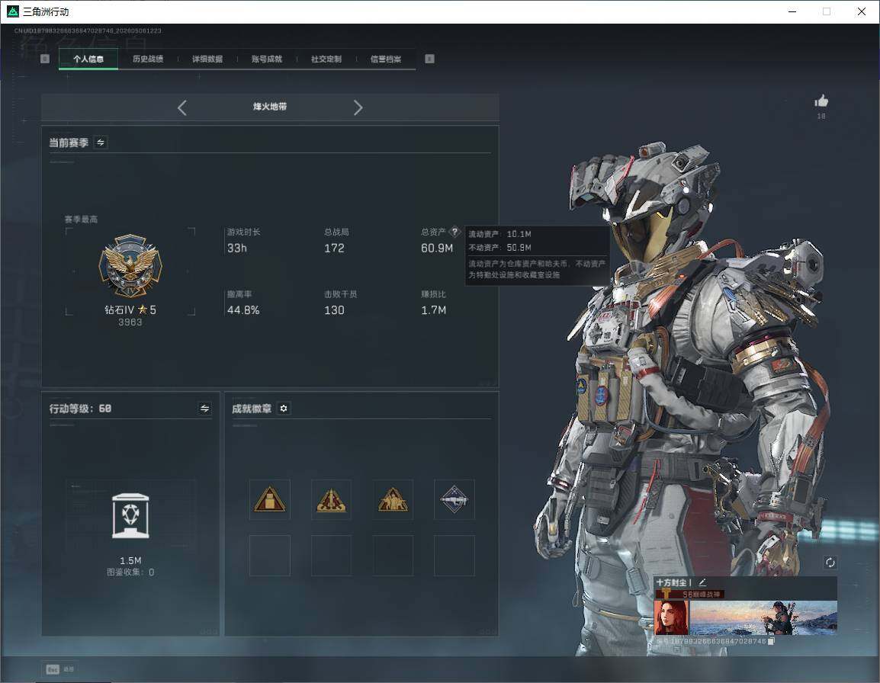Click the 赚损比 value 1.7M

(x=433, y=310)
